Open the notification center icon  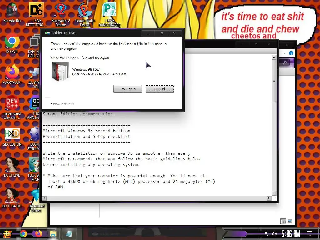pyautogui.click(x=310, y=234)
